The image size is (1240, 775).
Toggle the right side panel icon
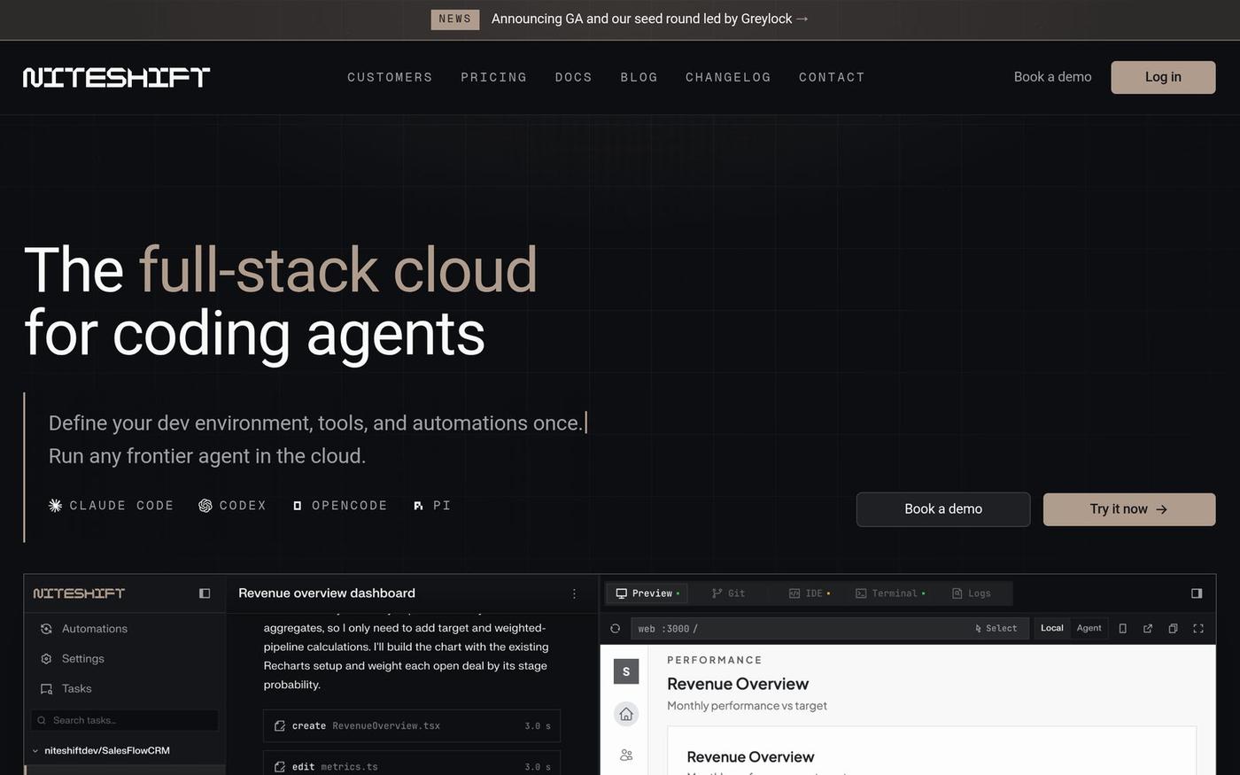(1197, 593)
